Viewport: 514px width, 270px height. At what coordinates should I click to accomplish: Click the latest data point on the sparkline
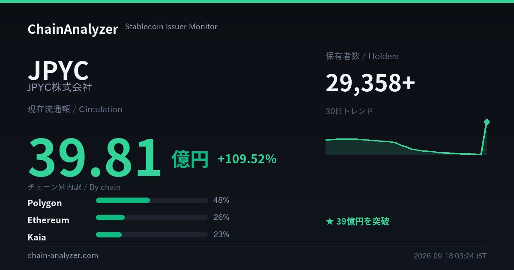(487, 122)
